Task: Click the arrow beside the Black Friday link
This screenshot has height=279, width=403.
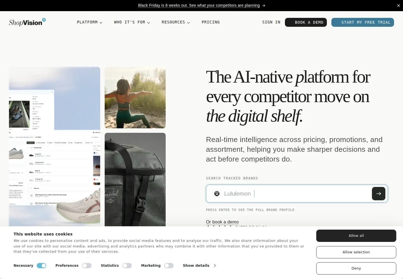Action: pyautogui.click(x=264, y=6)
